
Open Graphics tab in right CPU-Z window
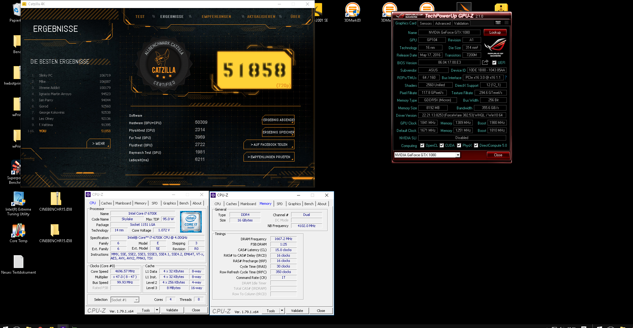tap(294, 204)
